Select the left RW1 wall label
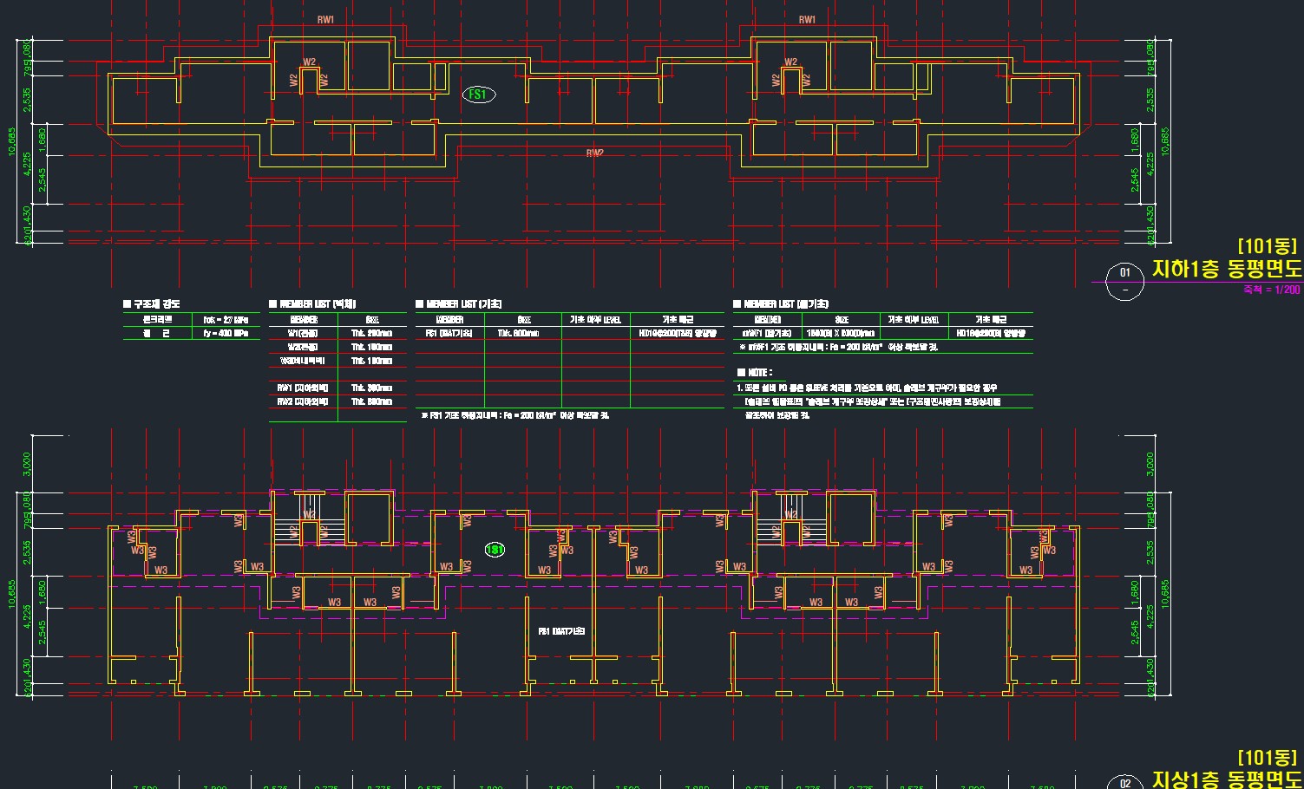Image resolution: width=1304 pixels, height=789 pixels. tap(325, 20)
